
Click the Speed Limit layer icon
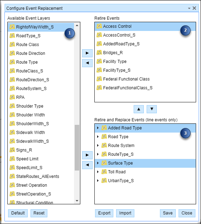pyautogui.click(x=12, y=159)
